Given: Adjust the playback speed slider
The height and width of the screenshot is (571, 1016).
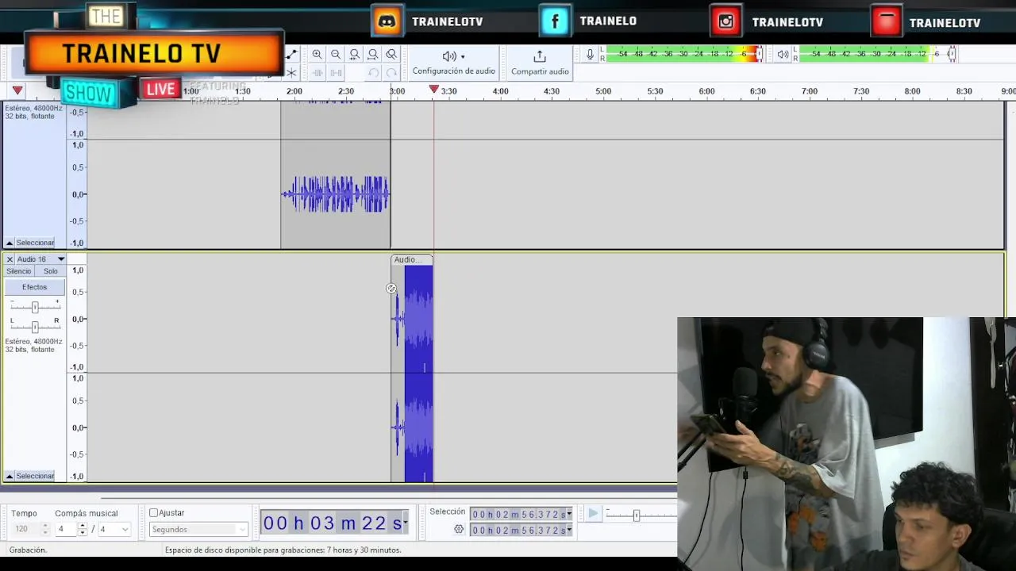Looking at the screenshot, I should (x=636, y=515).
